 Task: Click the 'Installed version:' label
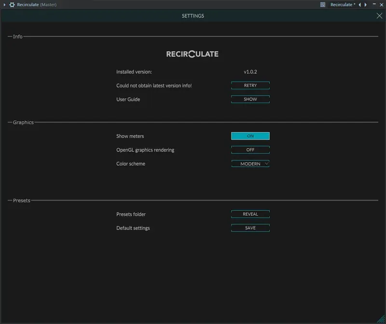[x=134, y=71]
